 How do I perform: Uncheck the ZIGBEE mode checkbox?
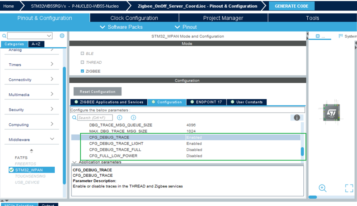(83, 71)
